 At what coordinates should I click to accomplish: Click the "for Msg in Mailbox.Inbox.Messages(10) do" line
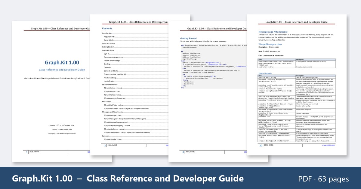(x=199, y=76)
